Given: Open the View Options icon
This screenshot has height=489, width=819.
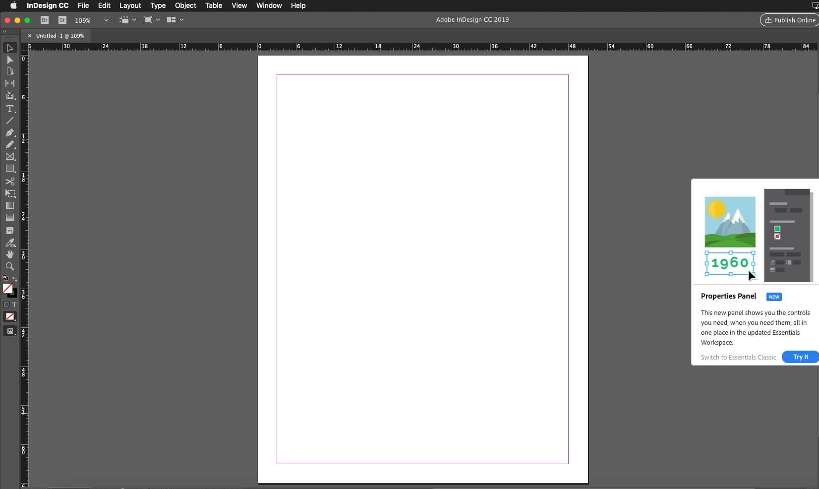Looking at the screenshot, I should pos(124,20).
